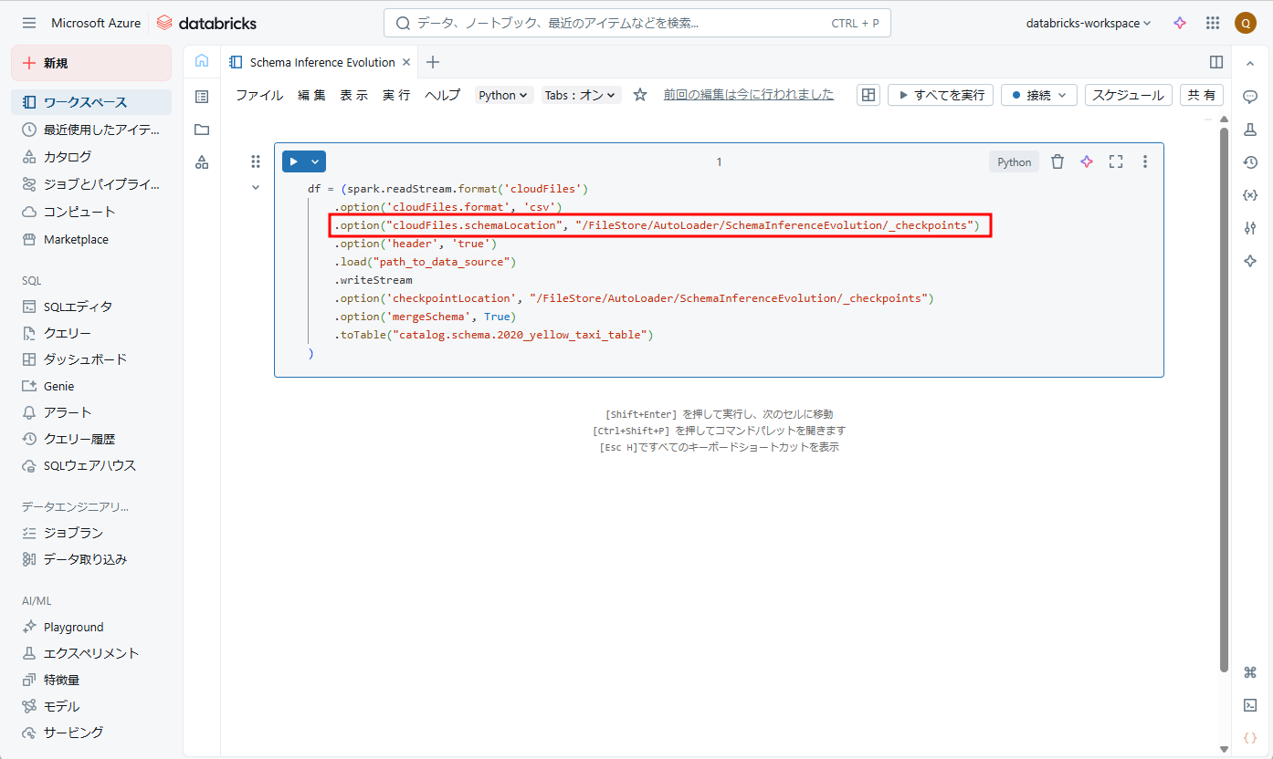Viewport: 1273px width, 759px height.
Task: Open the ファイル menu
Action: [259, 95]
